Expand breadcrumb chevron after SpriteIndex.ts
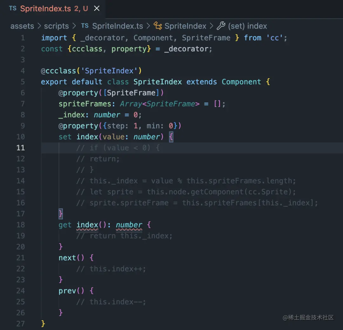 (148, 26)
